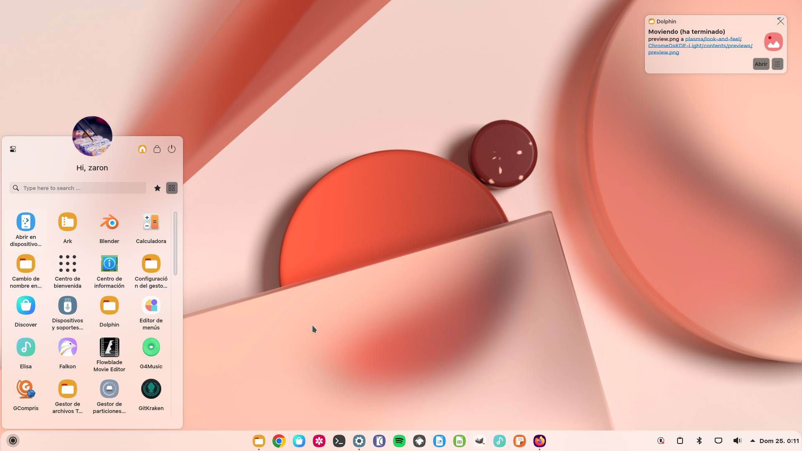802x451 pixels.
Task: Switch launcher to all-apps grid view
Action: click(x=172, y=188)
